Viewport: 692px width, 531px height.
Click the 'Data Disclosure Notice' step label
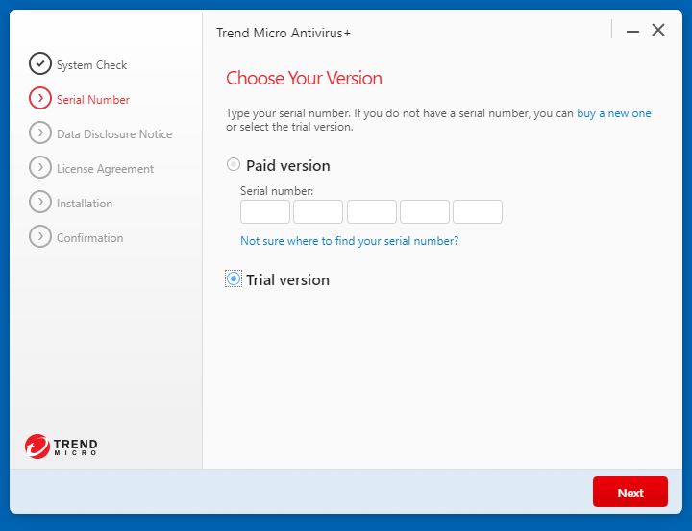click(x=114, y=134)
